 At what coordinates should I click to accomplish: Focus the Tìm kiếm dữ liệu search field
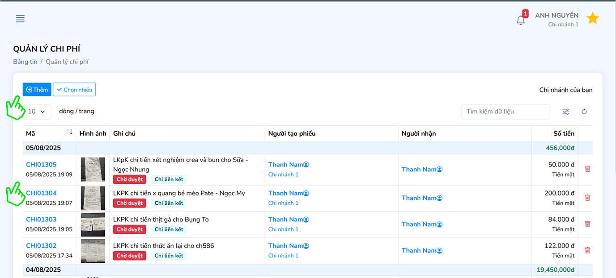(505, 112)
